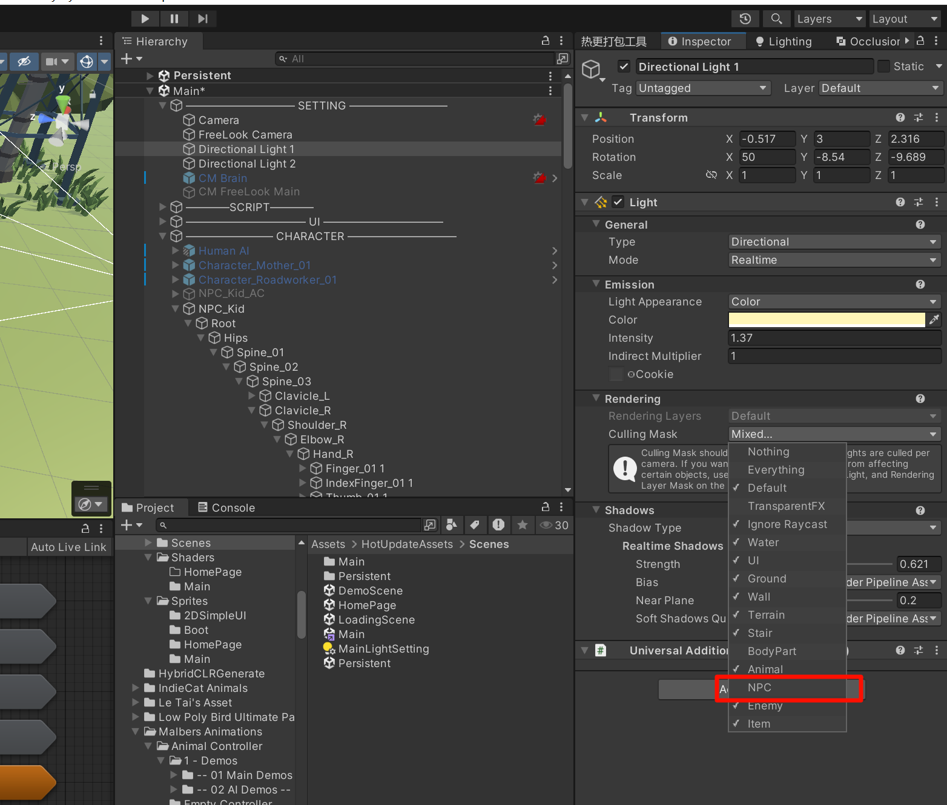
Task: Click Favorites star icon in Project toolbar
Action: 523,525
